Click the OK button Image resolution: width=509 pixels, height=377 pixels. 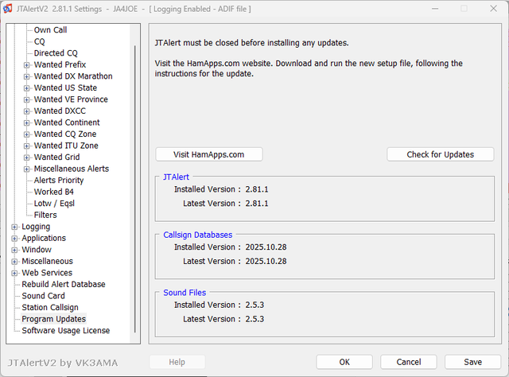coord(344,362)
